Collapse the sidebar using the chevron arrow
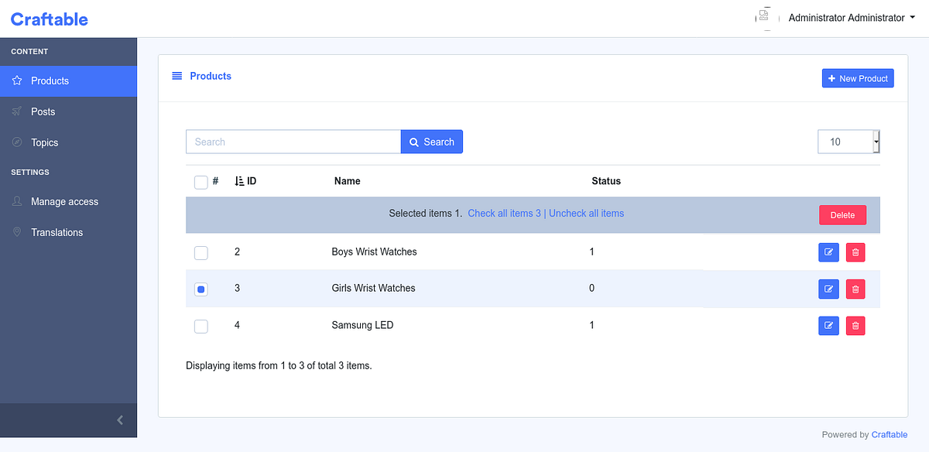929x452 pixels. [x=119, y=419]
